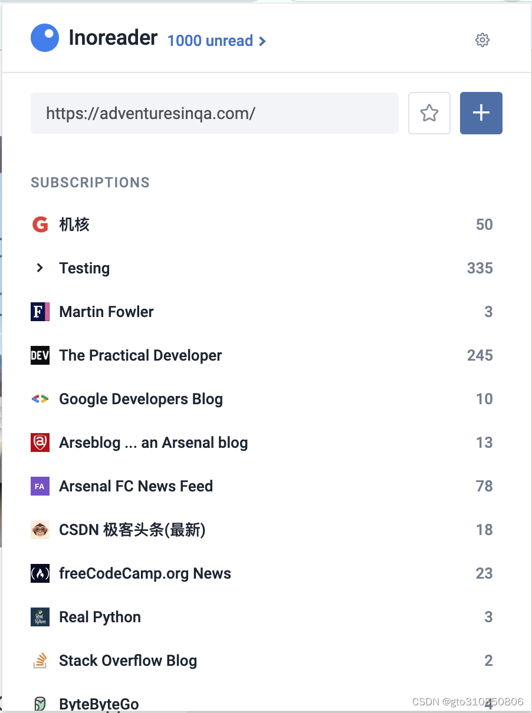Open CSDN 极客头条(最新) subscription
Image resolution: width=532 pixels, height=713 pixels.
132,530
